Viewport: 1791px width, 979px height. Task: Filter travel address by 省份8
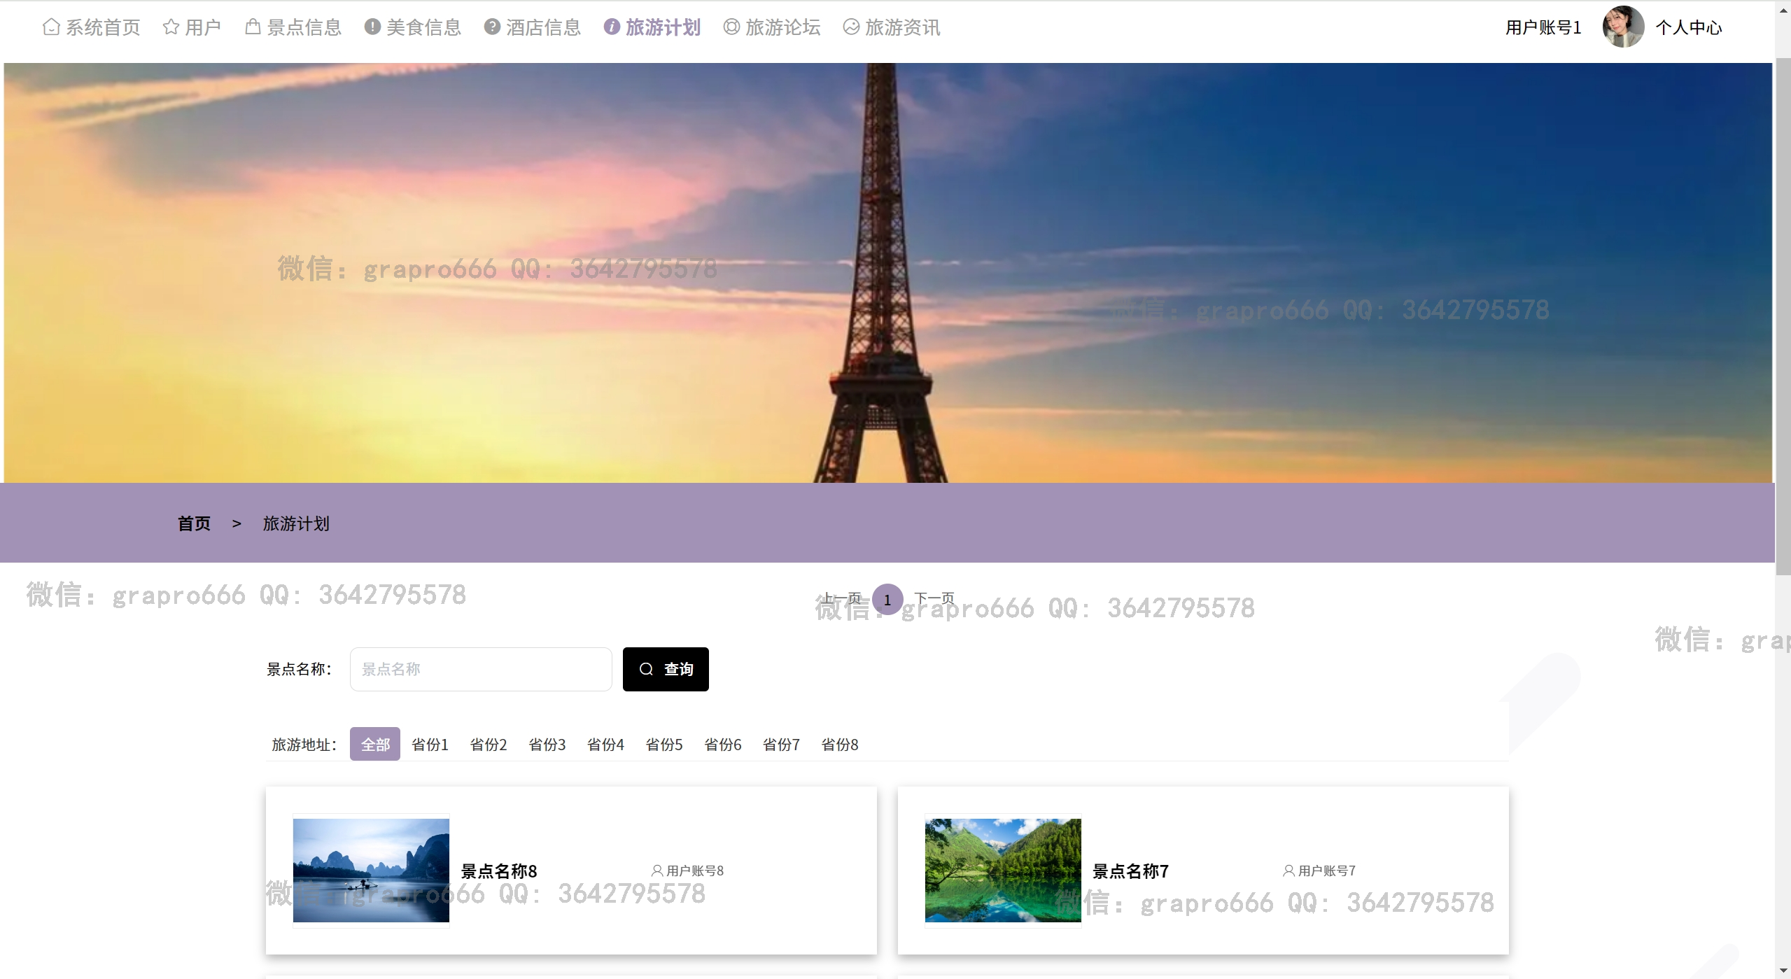point(839,744)
